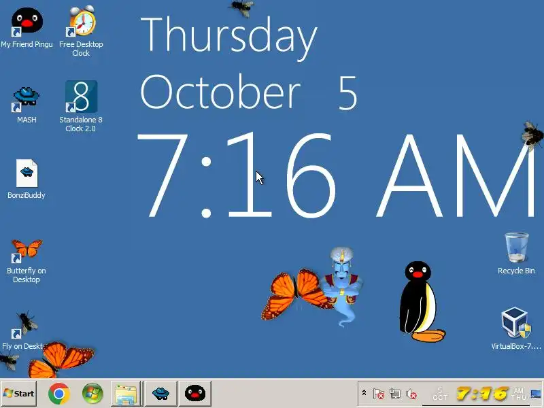Click the large October 5 date text
This screenshot has width=544, height=408.
tap(248, 92)
